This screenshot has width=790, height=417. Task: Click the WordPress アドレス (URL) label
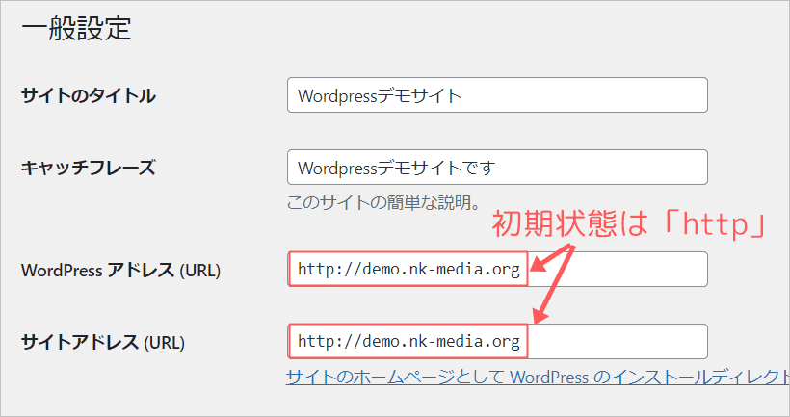point(120,271)
